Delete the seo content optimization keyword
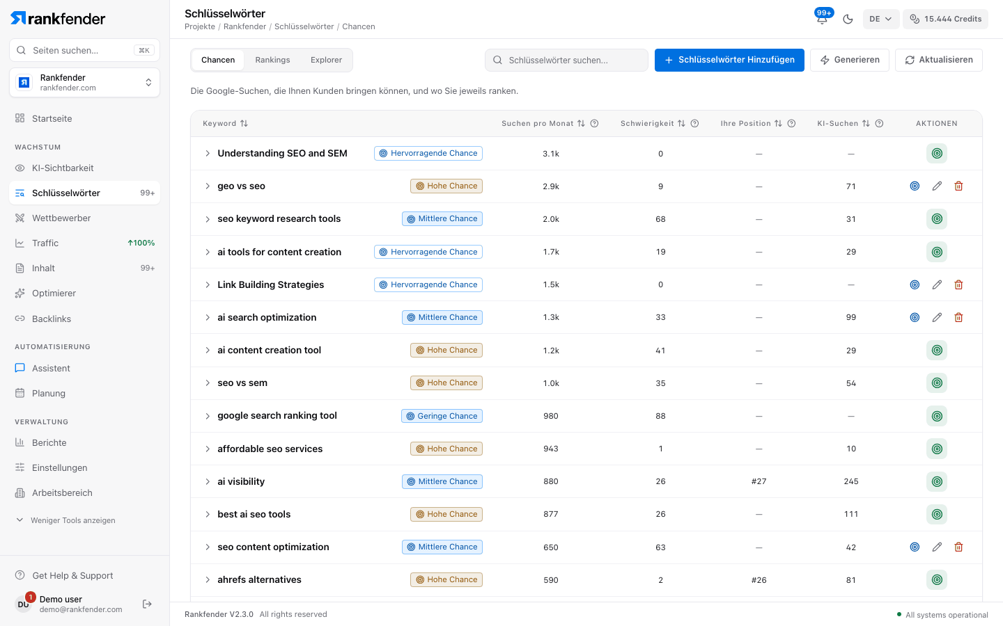 (x=958, y=547)
